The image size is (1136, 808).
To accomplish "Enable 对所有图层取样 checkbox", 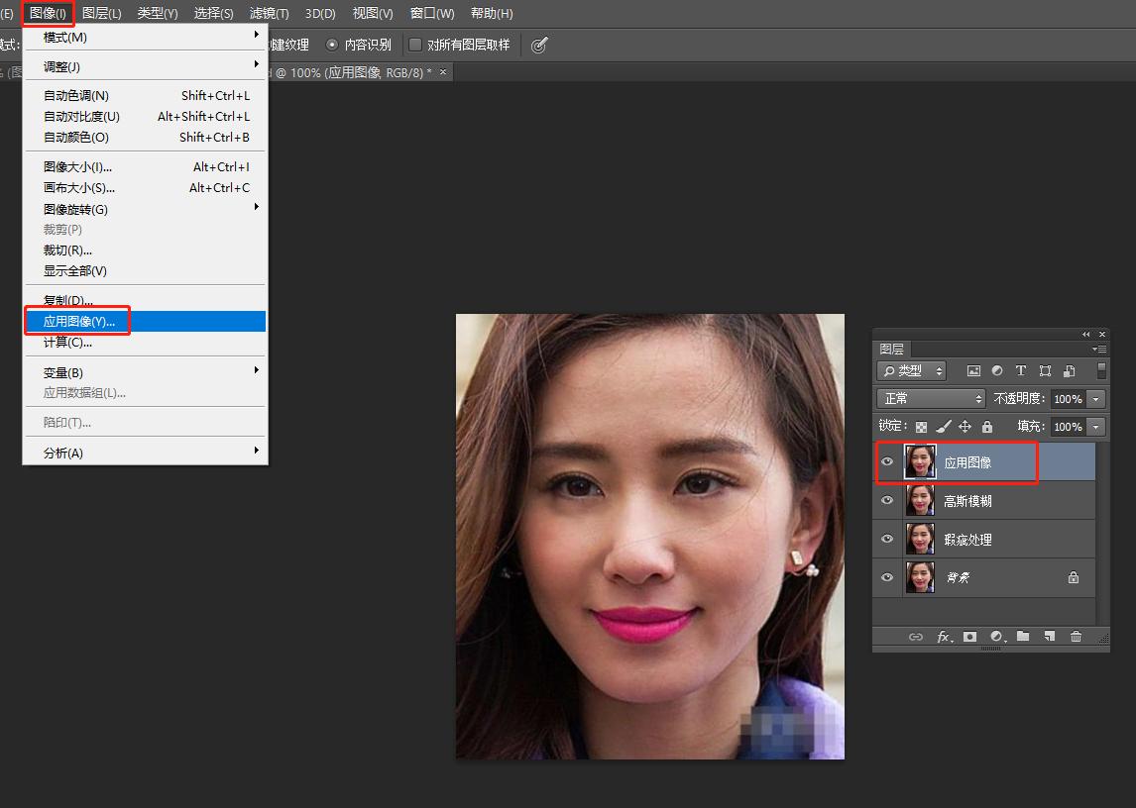I will [415, 45].
